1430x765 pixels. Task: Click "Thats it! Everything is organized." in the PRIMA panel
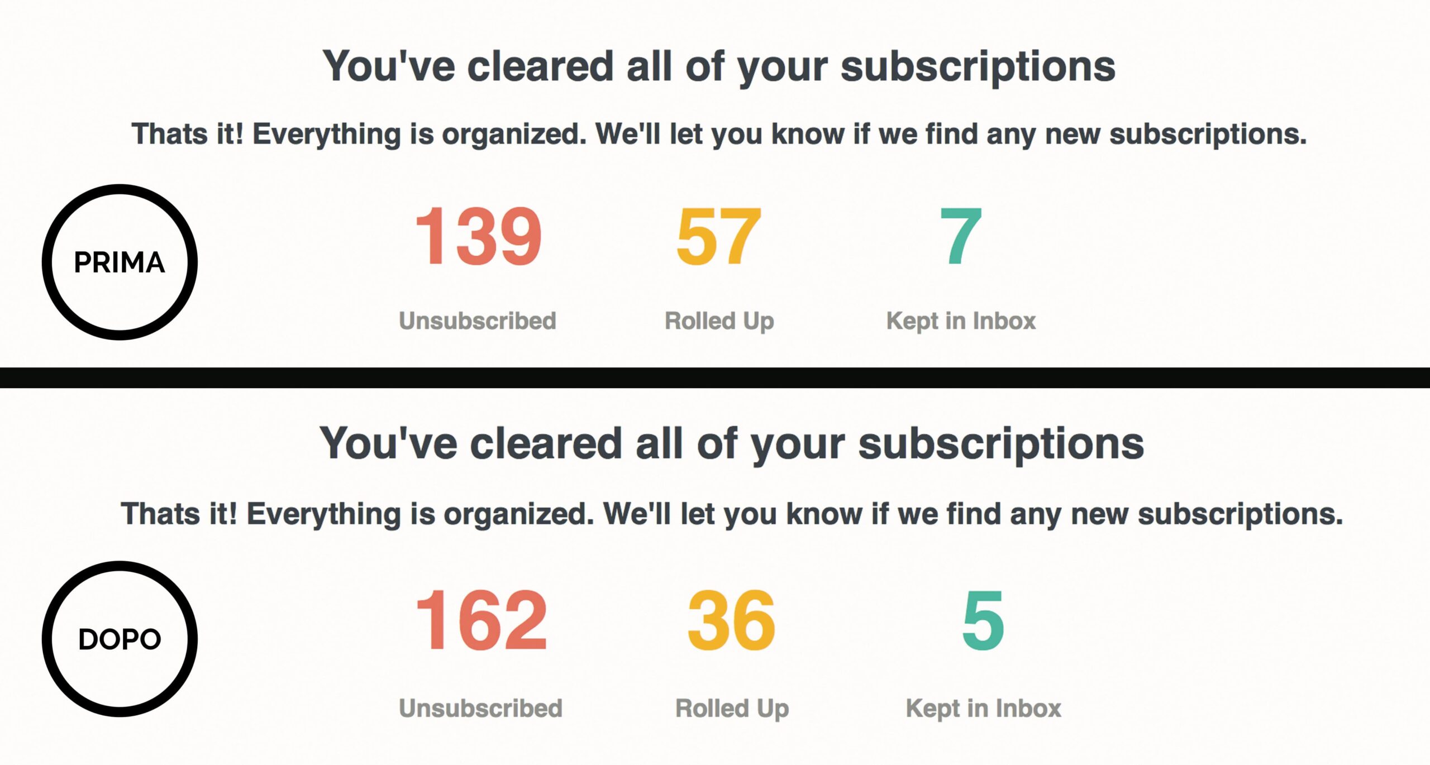point(359,134)
